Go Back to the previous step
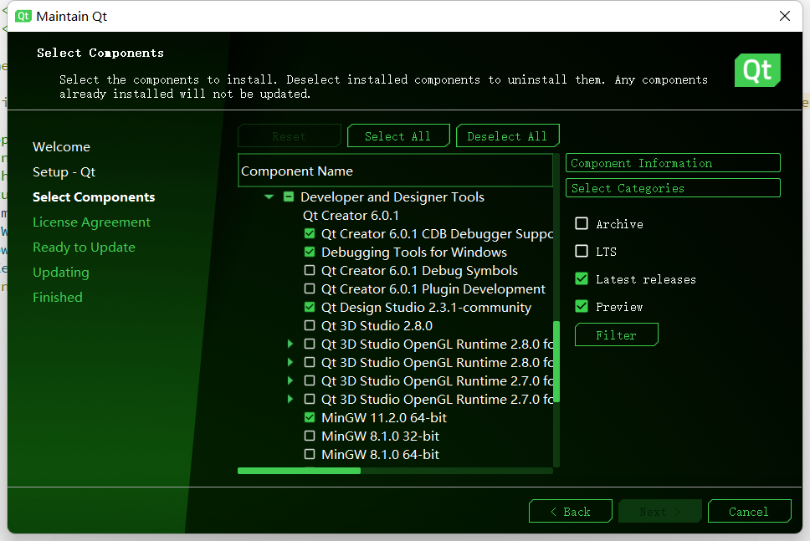The height and width of the screenshot is (541, 810). click(x=571, y=511)
